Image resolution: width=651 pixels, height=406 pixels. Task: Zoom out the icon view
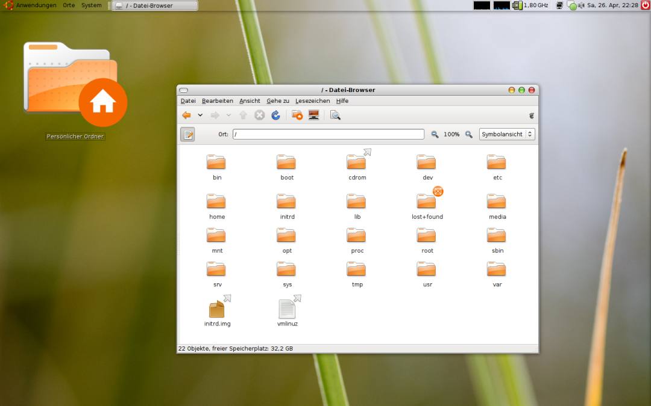pos(435,134)
